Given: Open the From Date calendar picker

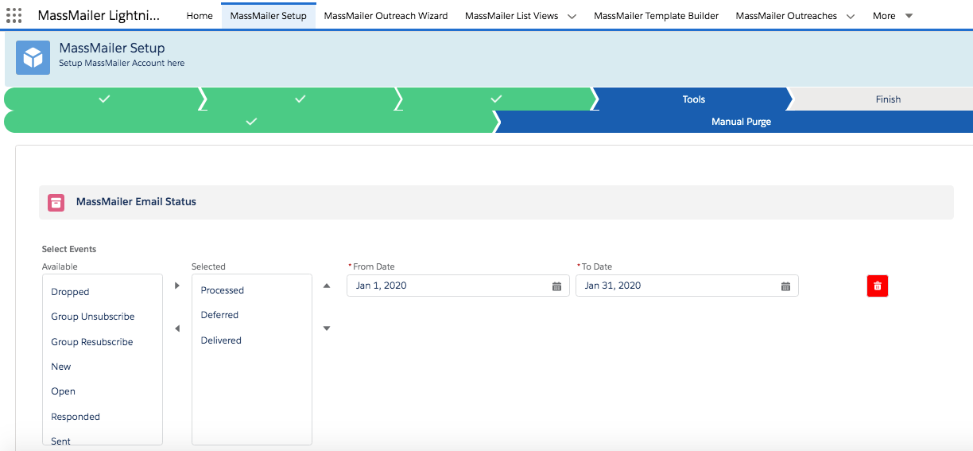Looking at the screenshot, I should point(556,286).
